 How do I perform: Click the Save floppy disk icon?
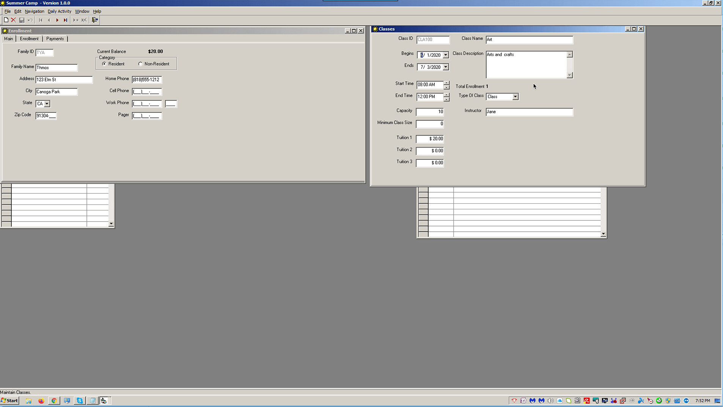[x=22, y=20]
